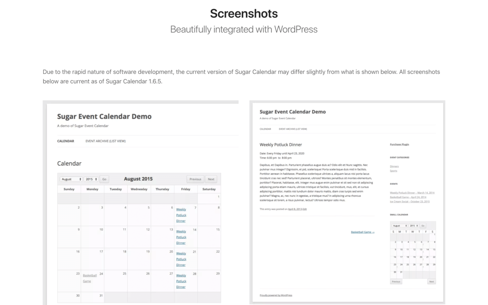This screenshot has width=488, height=305.
Task: Click Proudly powered by WordPress
Action: (x=276, y=295)
